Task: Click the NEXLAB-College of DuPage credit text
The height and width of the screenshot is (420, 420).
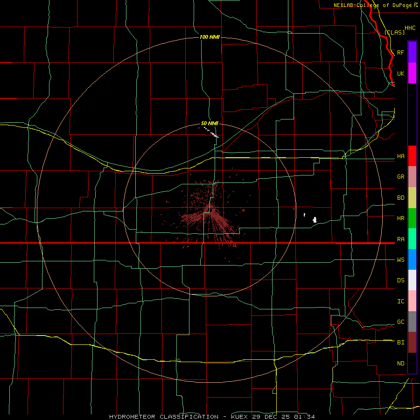Action: pos(373,5)
